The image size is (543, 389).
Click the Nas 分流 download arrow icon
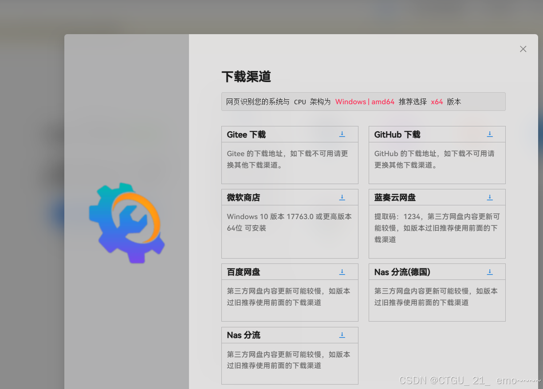342,335
